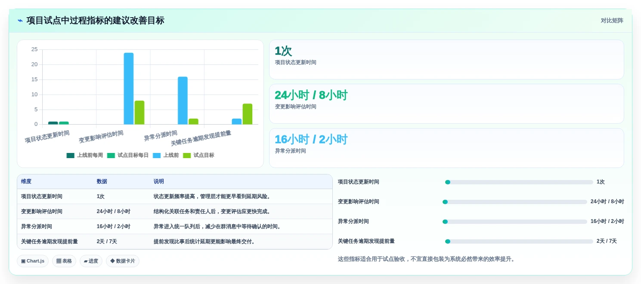Select the 表格 tag chip

(64, 261)
